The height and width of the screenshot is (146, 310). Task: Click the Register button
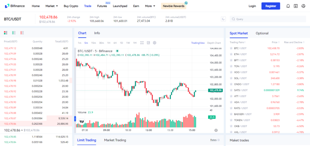click(271, 6)
